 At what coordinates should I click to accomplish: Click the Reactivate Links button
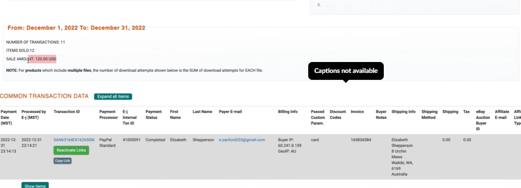tap(71, 150)
